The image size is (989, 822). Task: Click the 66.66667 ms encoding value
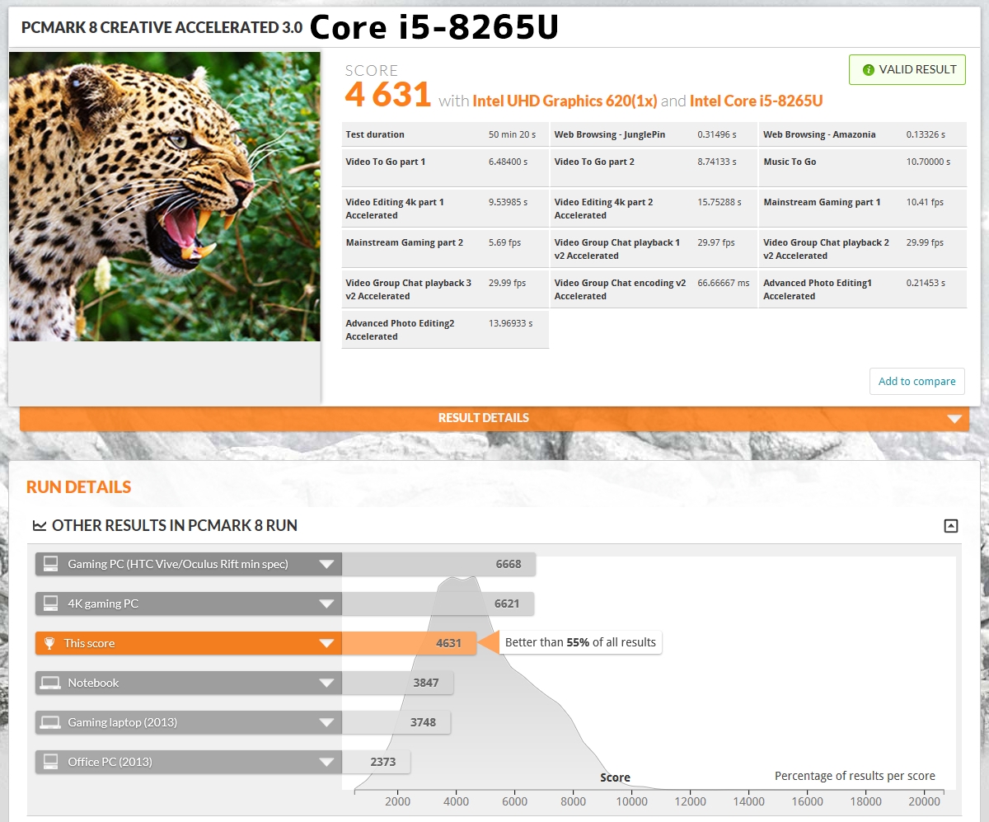[x=724, y=283]
